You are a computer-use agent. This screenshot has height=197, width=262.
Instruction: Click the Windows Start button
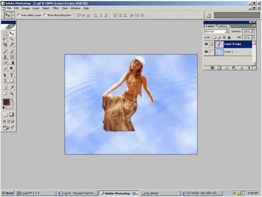(x=8, y=193)
